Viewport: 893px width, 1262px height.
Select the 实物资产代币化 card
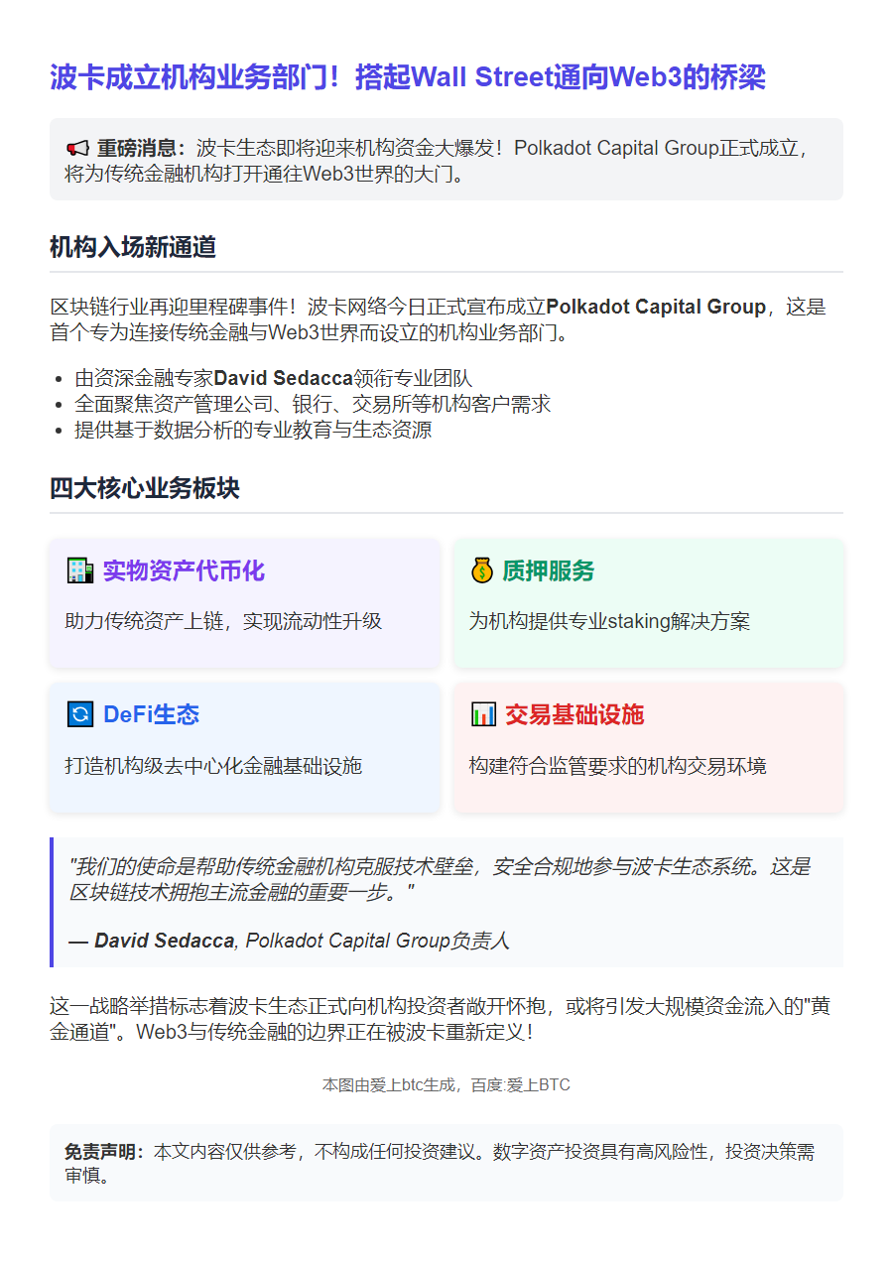coord(244,603)
